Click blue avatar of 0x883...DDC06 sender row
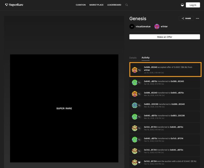Screen dimensions: 204x168 click(135, 105)
